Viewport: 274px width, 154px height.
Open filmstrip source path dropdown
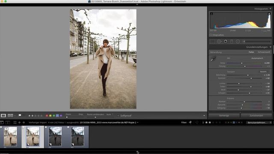tap(138, 123)
